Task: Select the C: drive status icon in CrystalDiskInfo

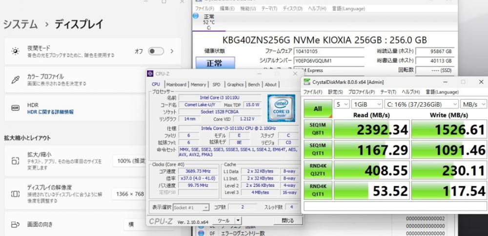Action: [196, 16]
